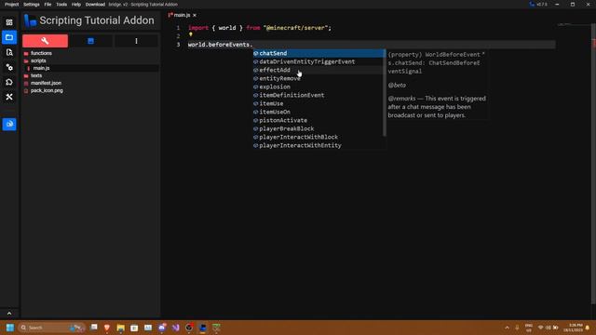596x335 pixels.
Task: Open the compiler gears sidebar icon
Action: point(9,67)
